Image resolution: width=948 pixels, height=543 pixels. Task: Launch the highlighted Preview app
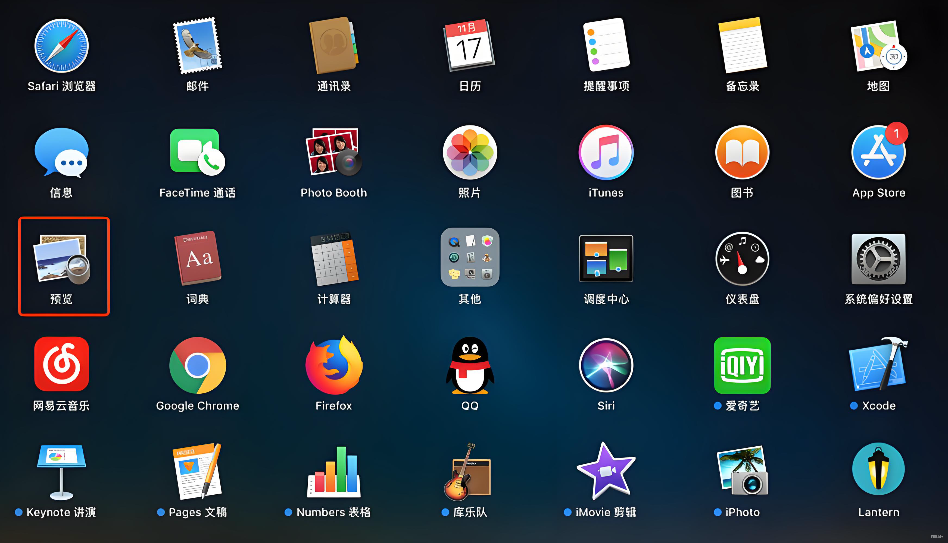[x=62, y=259]
